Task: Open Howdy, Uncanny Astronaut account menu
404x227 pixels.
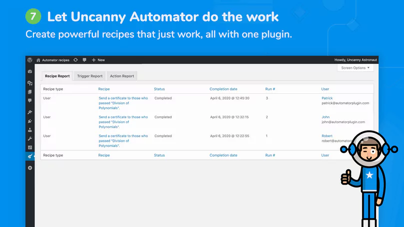Action: tap(356, 60)
